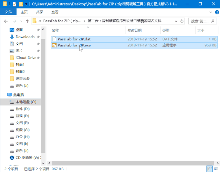Viewport: 220px width, 172px height.
Task: Switch to large icons view icon
Action: pyautogui.click(x=216, y=169)
